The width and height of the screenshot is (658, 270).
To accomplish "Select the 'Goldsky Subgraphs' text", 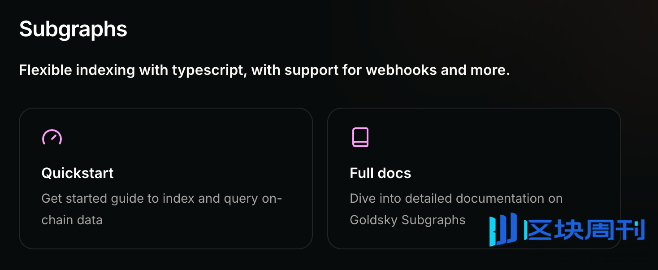I will (407, 220).
